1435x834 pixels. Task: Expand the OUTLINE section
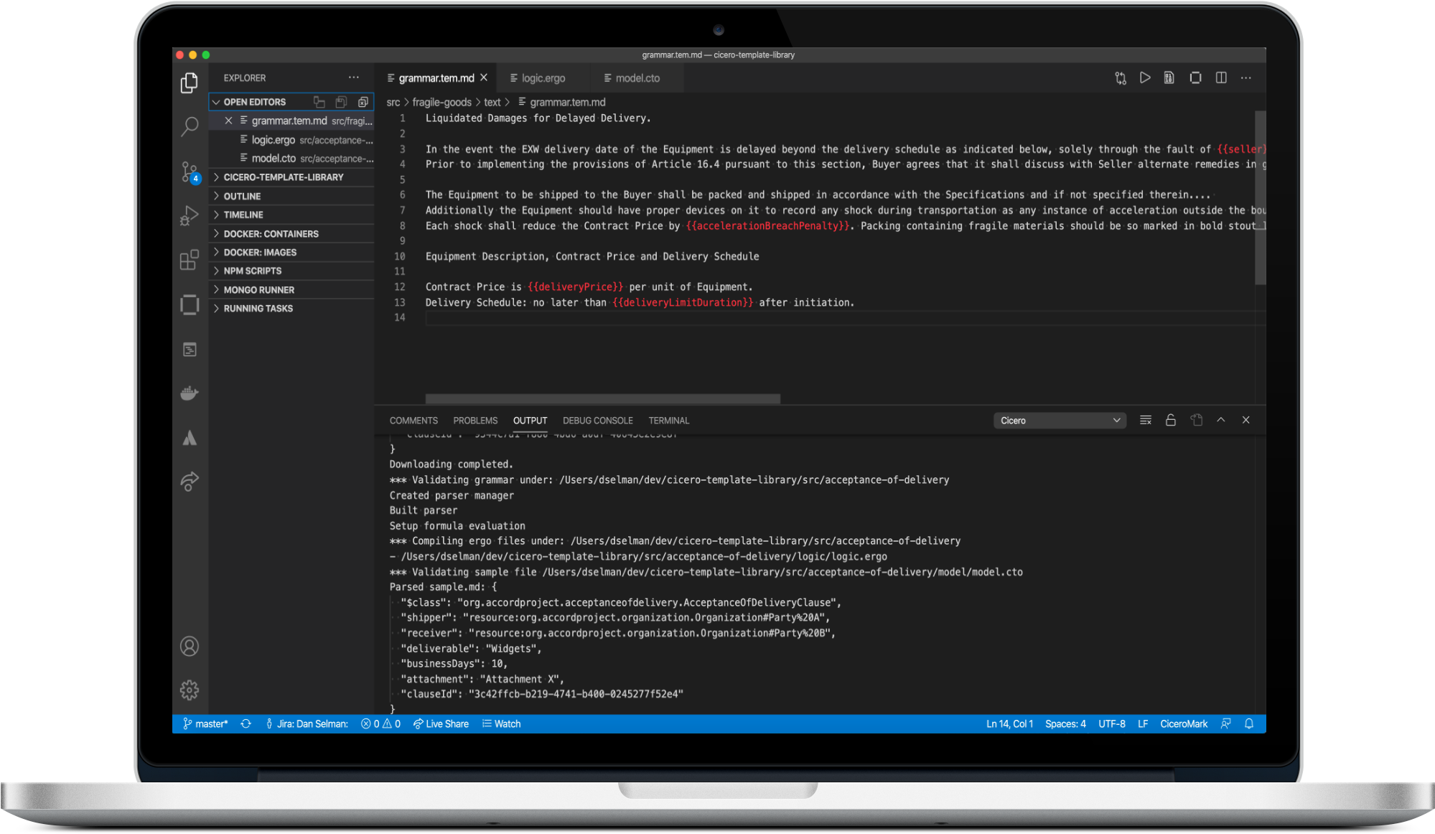(x=287, y=196)
